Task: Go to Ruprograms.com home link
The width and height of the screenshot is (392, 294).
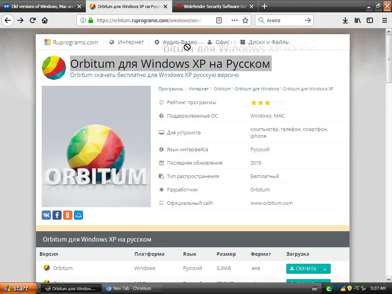Action: (x=71, y=42)
